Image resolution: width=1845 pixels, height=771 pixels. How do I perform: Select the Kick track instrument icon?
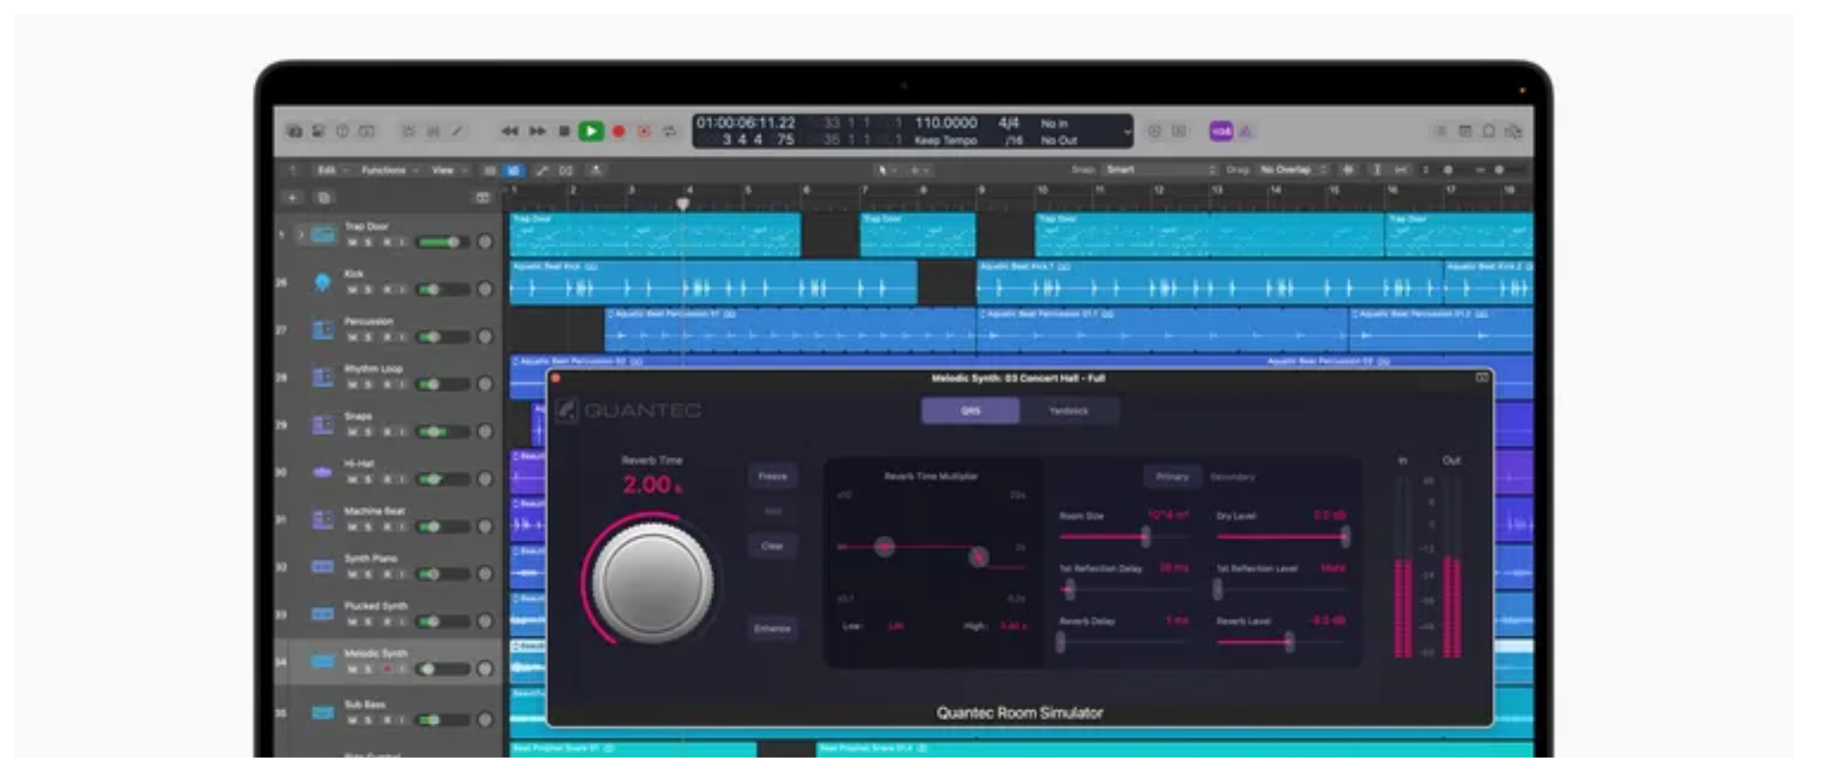click(323, 282)
